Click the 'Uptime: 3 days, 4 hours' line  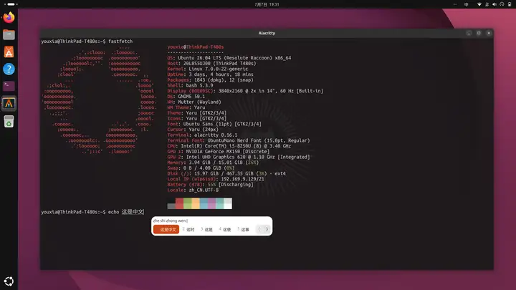[x=210, y=74]
